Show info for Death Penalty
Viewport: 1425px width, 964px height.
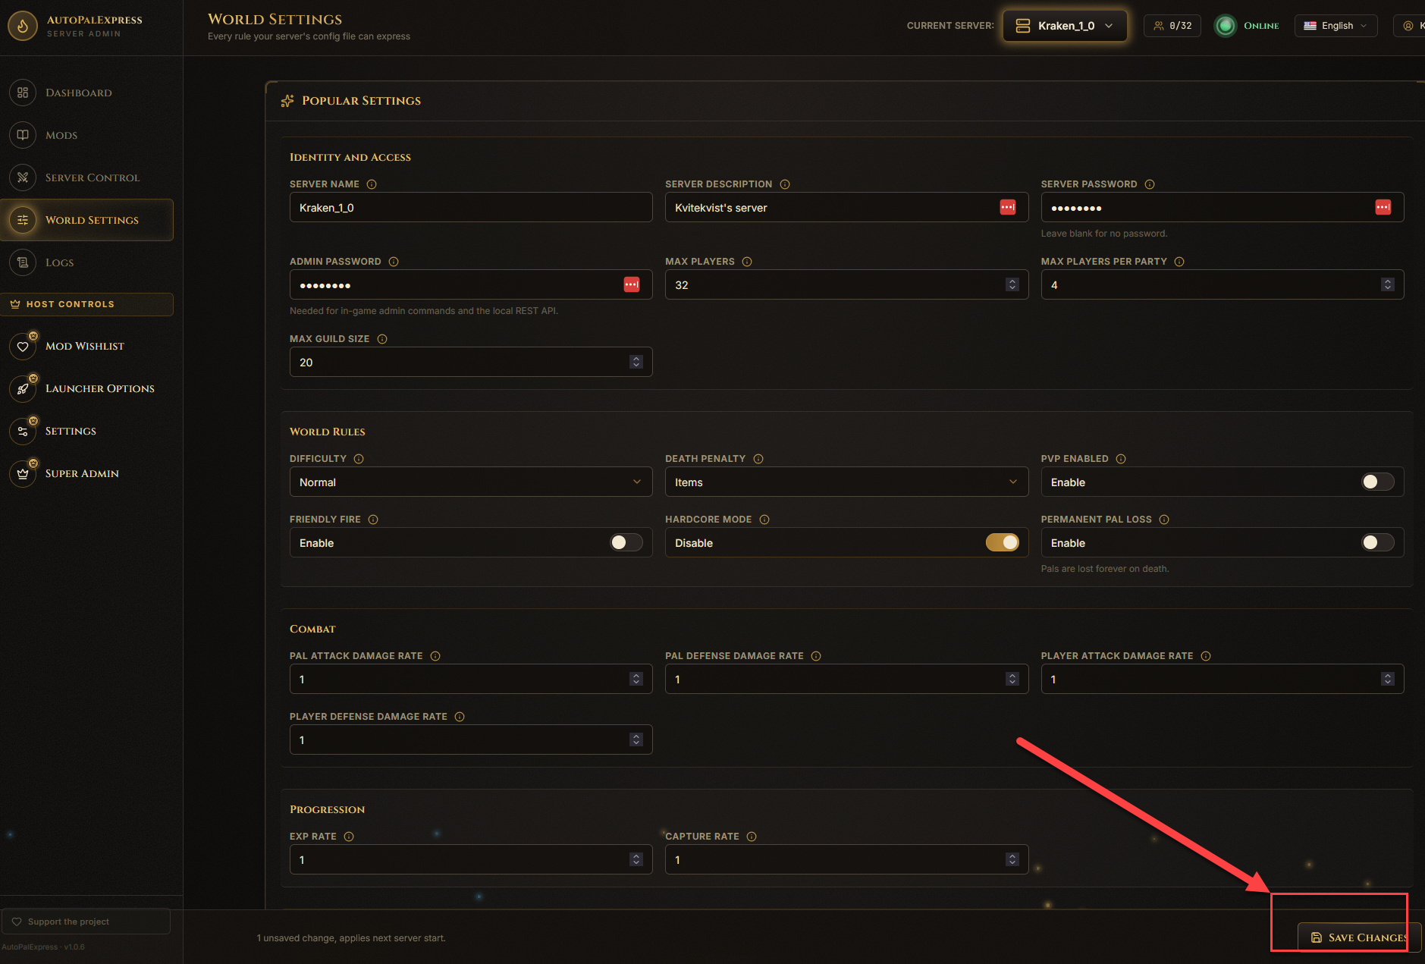758,459
